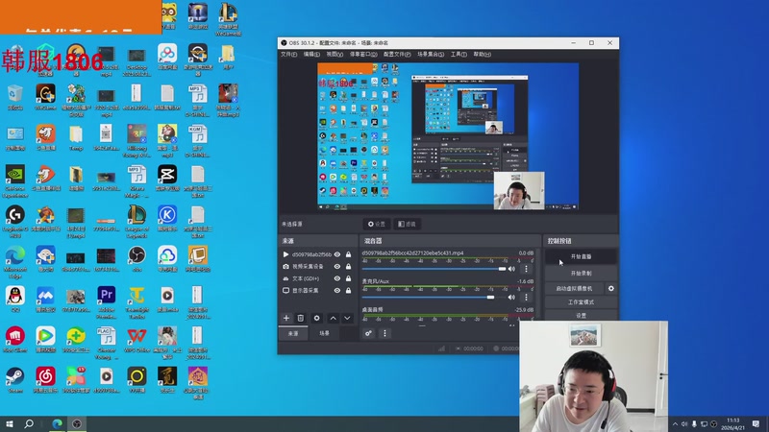This screenshot has width=769, height=432.
Task: Open the 帮助(H) menu in OBS
Action: [483, 55]
